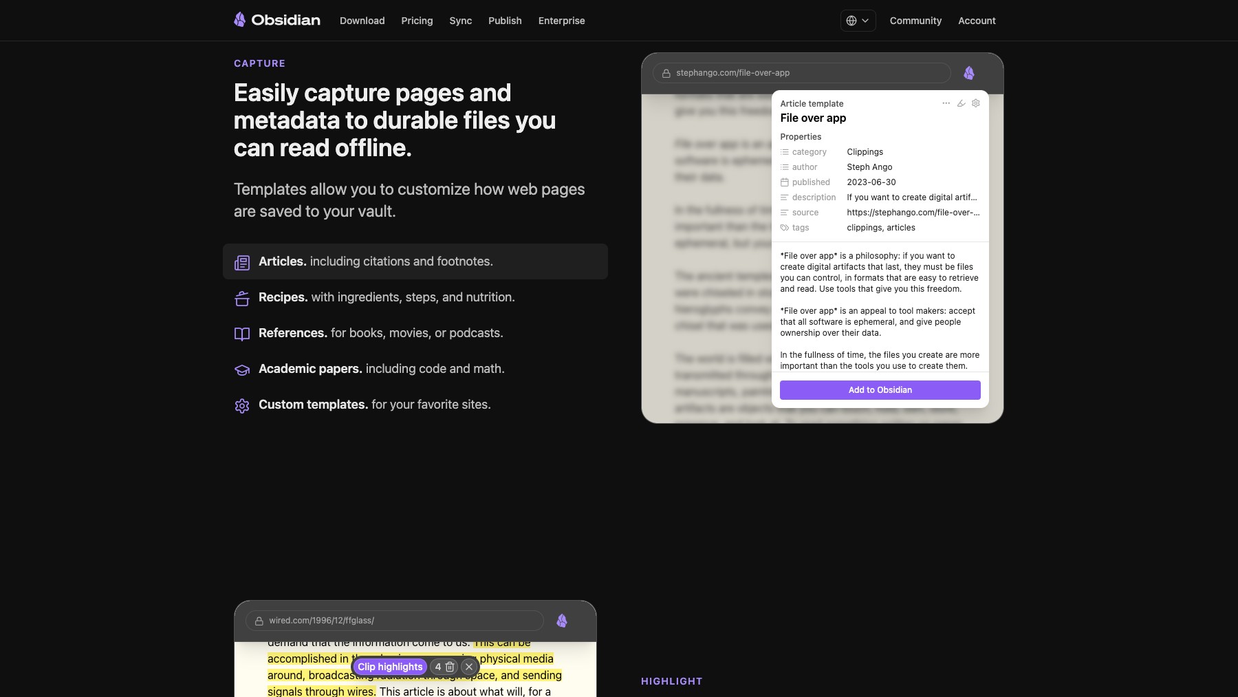This screenshot has height=697, width=1238.
Task: Open the Community link
Action: (915, 21)
